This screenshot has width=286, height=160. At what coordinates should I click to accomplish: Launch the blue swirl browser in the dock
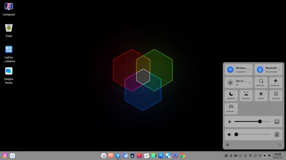(x=125, y=156)
